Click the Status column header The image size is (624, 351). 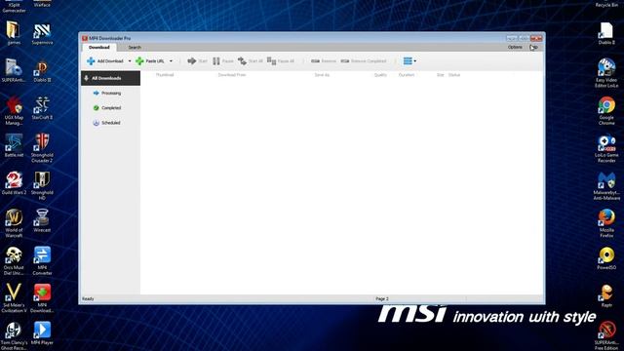point(454,75)
